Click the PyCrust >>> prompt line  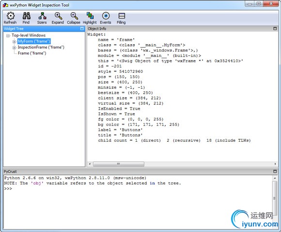point(8,188)
